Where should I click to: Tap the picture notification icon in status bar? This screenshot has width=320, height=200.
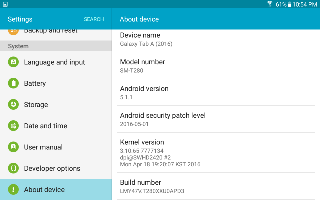5,4
